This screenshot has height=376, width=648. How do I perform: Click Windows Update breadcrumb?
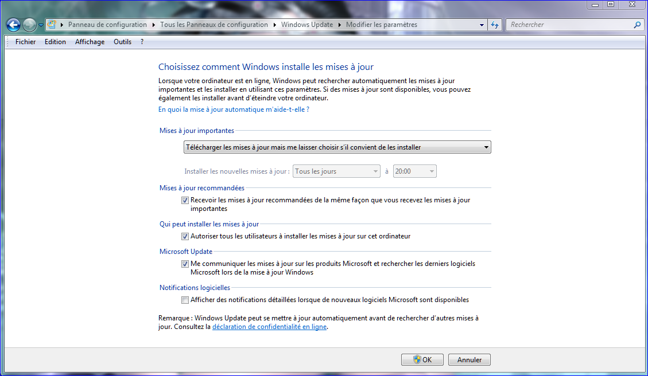(x=307, y=25)
